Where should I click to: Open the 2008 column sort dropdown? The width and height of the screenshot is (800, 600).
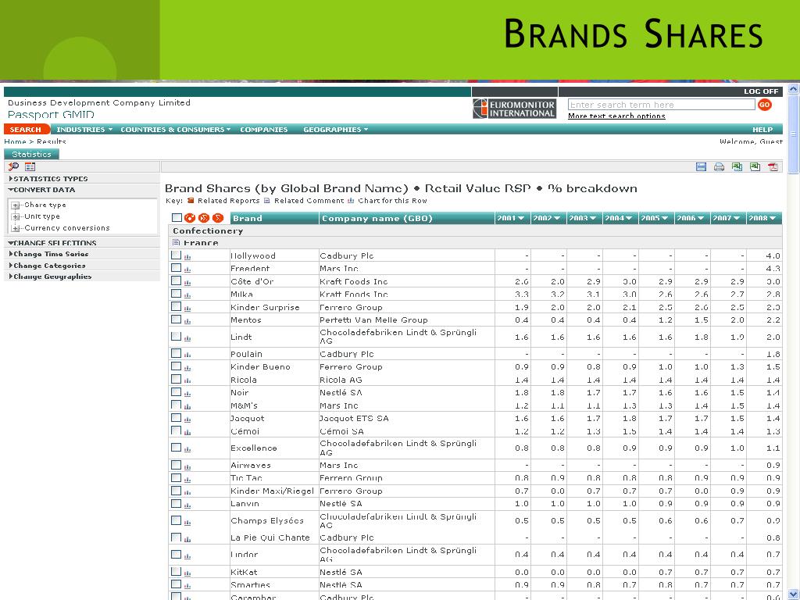773,219
